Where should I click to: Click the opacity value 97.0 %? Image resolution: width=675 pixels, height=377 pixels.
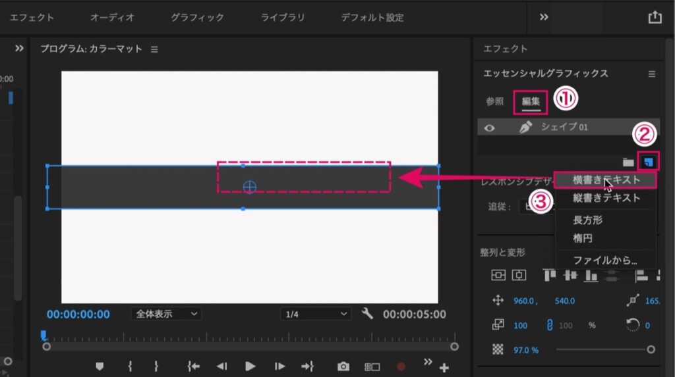(525, 350)
